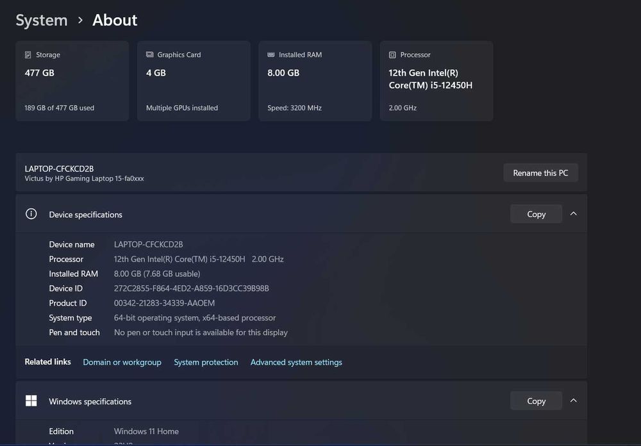Click the Processor chip icon
Screen dimensions: 641x446
point(392,54)
